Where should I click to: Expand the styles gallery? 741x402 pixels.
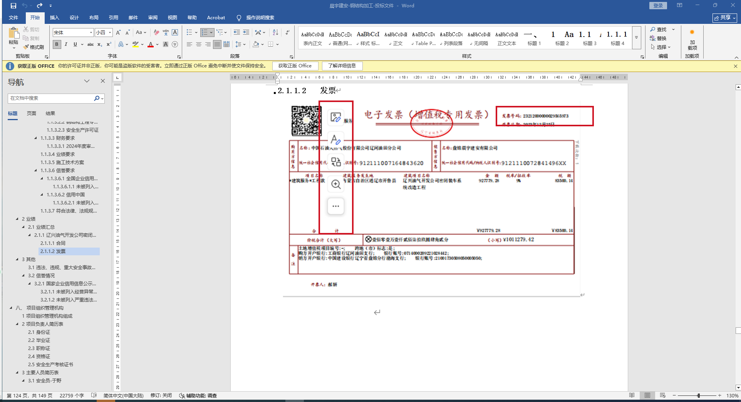637,37
